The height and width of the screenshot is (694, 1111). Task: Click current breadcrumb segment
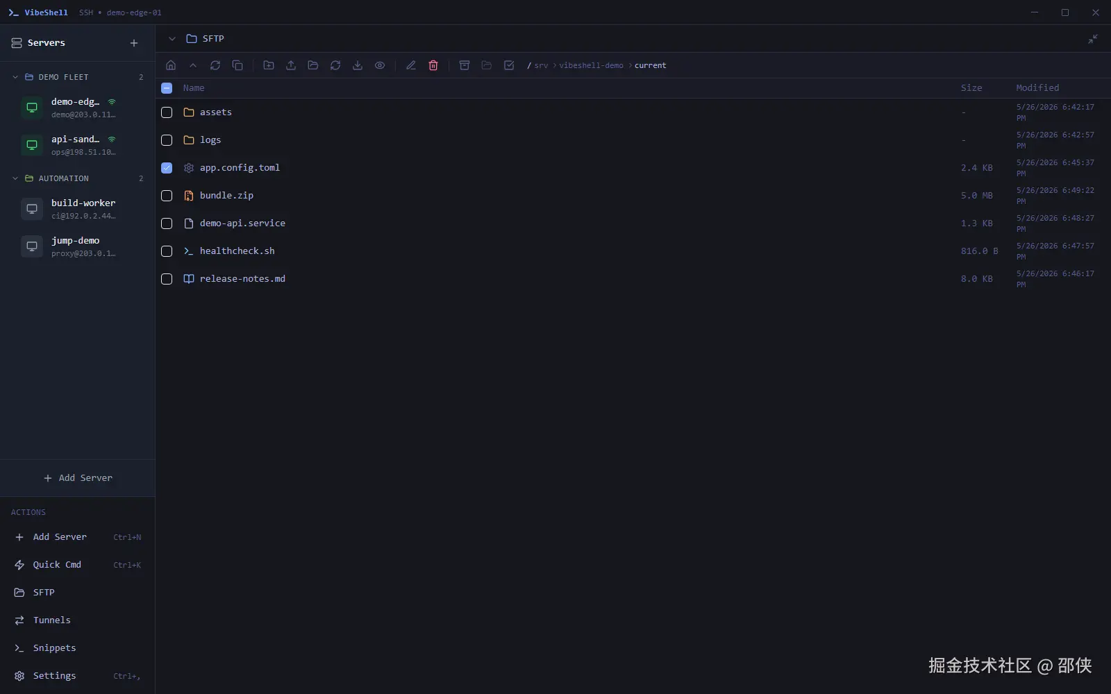pyautogui.click(x=650, y=65)
